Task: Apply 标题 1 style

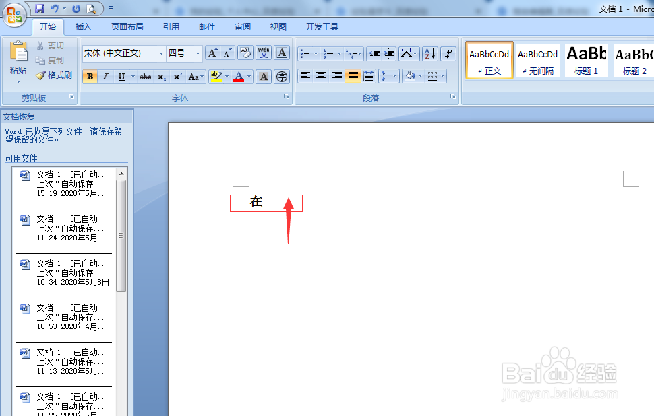Action: (586, 61)
